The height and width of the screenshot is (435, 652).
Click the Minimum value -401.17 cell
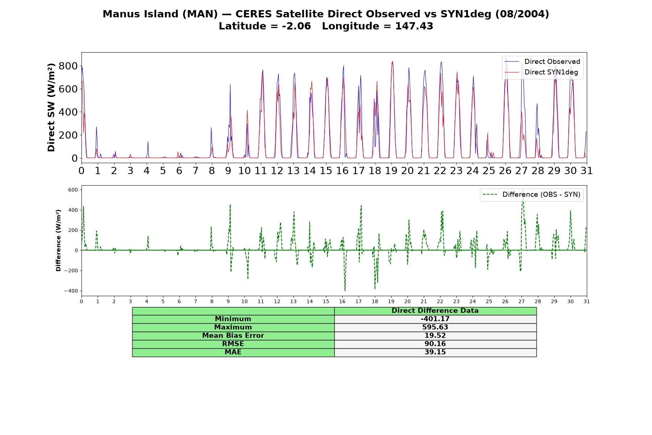coord(435,319)
